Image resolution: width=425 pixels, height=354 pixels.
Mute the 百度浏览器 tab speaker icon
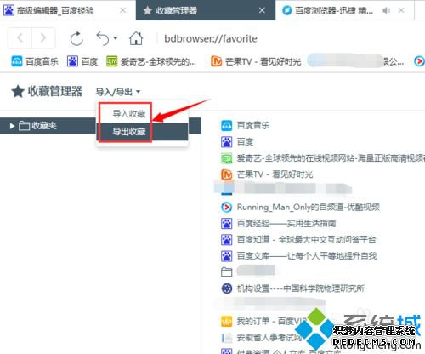point(386,11)
